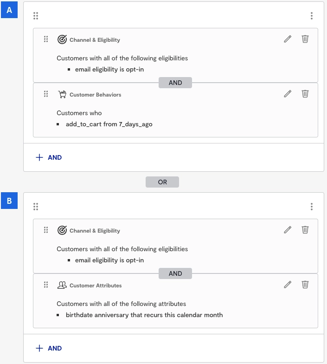The height and width of the screenshot is (364, 327).
Task: Edit Channel & Eligibility rule in group A
Action: click(288, 39)
